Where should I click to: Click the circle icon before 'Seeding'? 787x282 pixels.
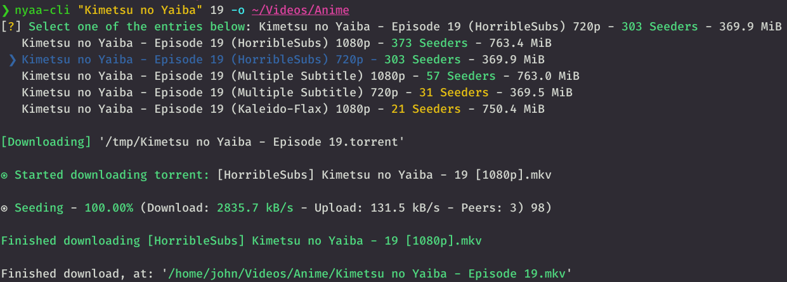pos(5,208)
